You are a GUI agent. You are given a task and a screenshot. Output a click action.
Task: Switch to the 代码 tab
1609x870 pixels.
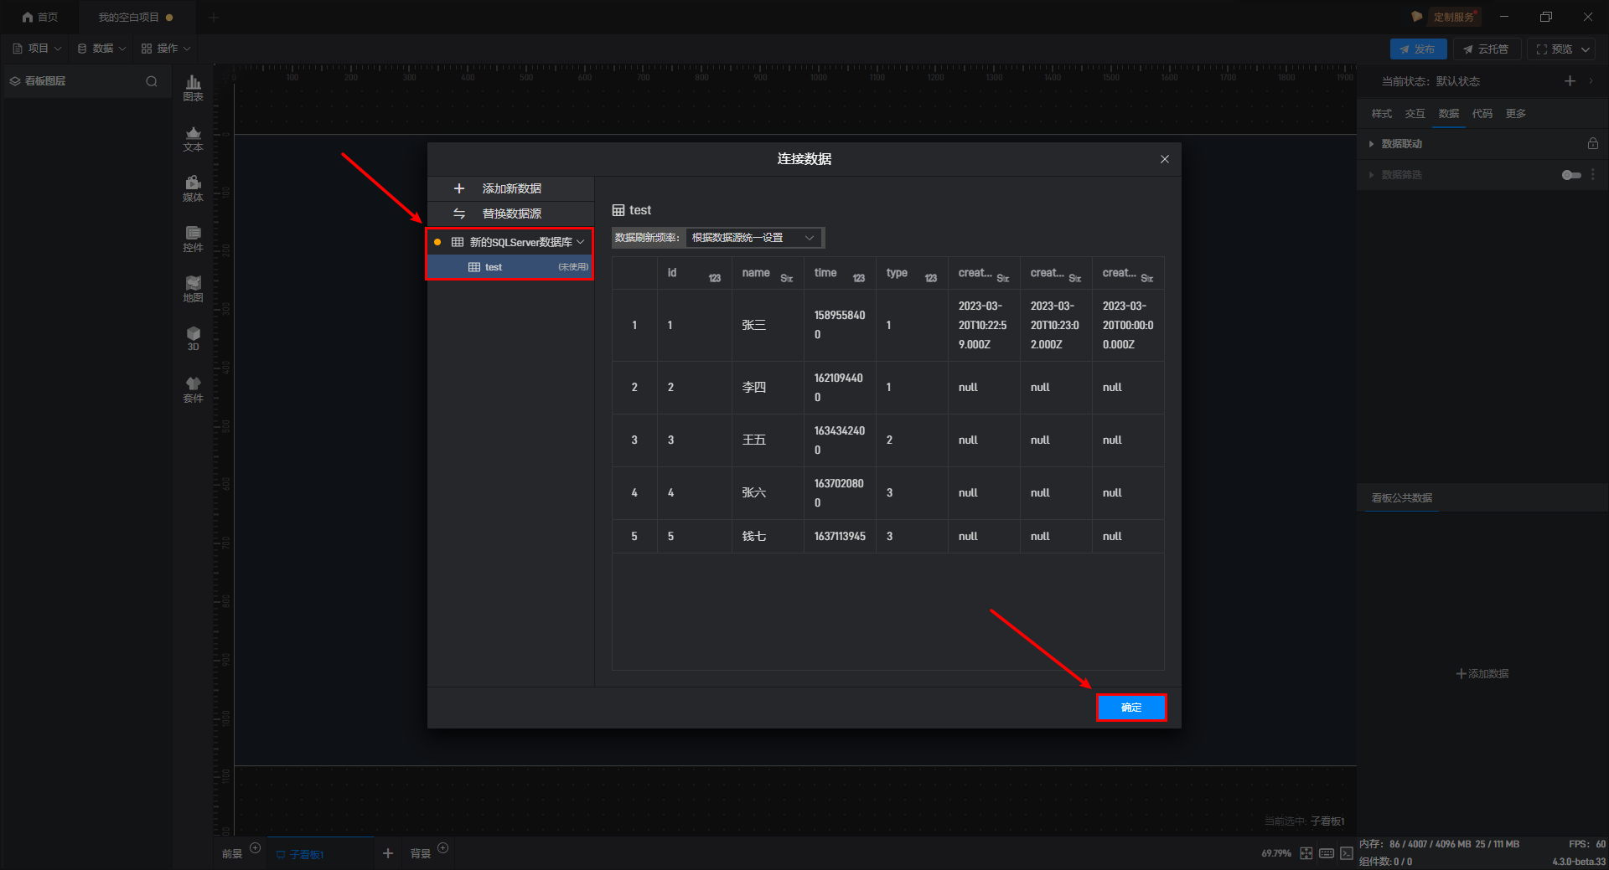click(1482, 114)
